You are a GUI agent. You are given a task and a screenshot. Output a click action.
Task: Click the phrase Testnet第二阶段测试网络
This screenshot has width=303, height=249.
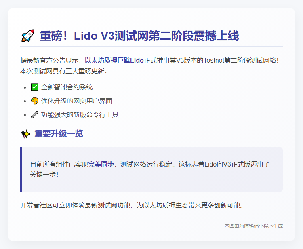pyautogui.click(x=240, y=61)
